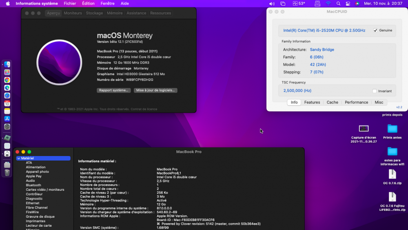Open the Aide menu
This screenshot has width=408, height=230.
coord(124,3)
